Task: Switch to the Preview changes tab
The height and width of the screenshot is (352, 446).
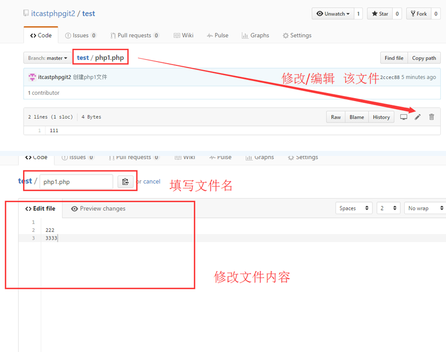Action: tap(98, 208)
